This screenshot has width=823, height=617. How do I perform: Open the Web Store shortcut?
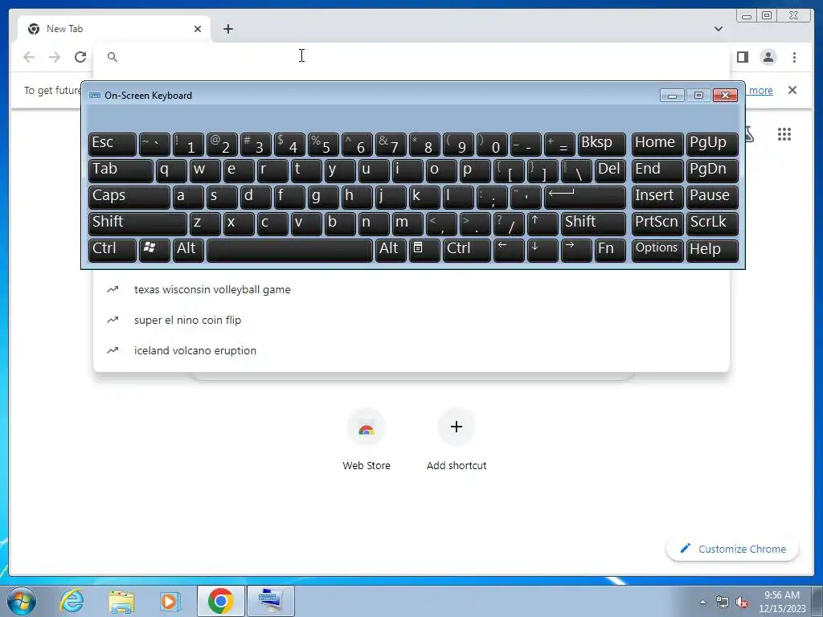366,439
